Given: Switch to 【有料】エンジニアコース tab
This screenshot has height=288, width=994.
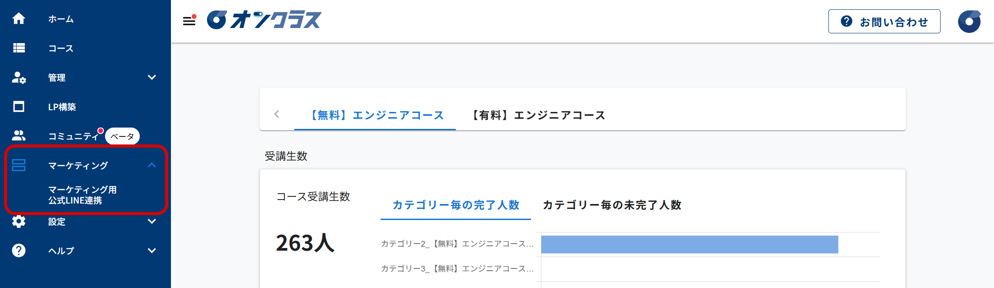Looking at the screenshot, I should (x=538, y=116).
